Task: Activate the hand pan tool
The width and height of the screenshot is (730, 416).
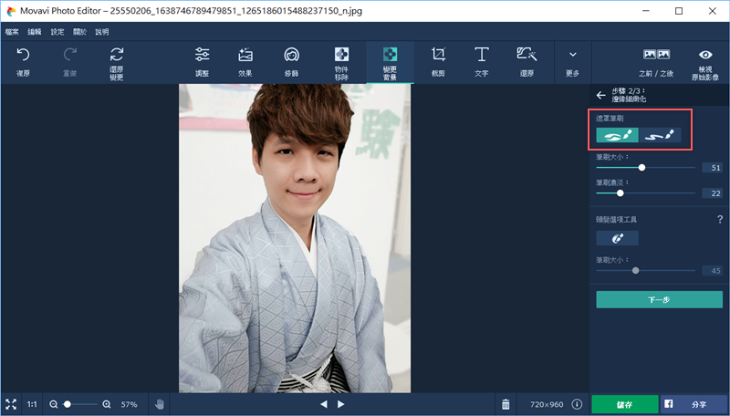Action: [x=160, y=404]
